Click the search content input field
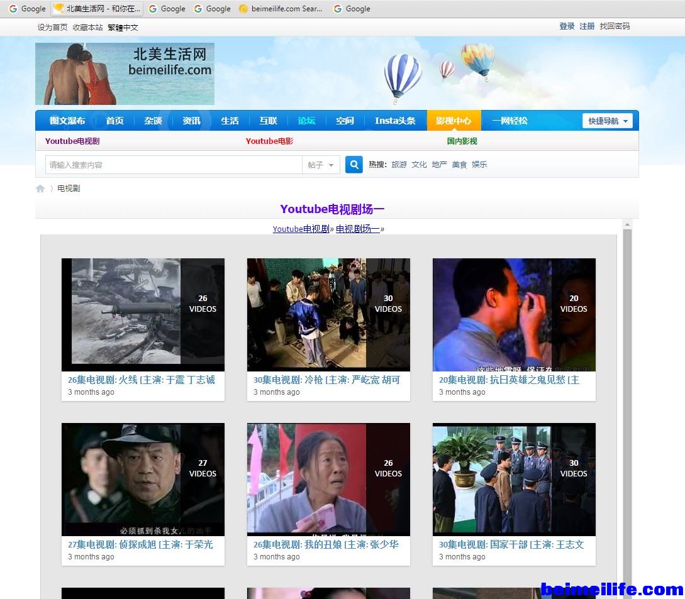685x599 pixels. pos(174,165)
